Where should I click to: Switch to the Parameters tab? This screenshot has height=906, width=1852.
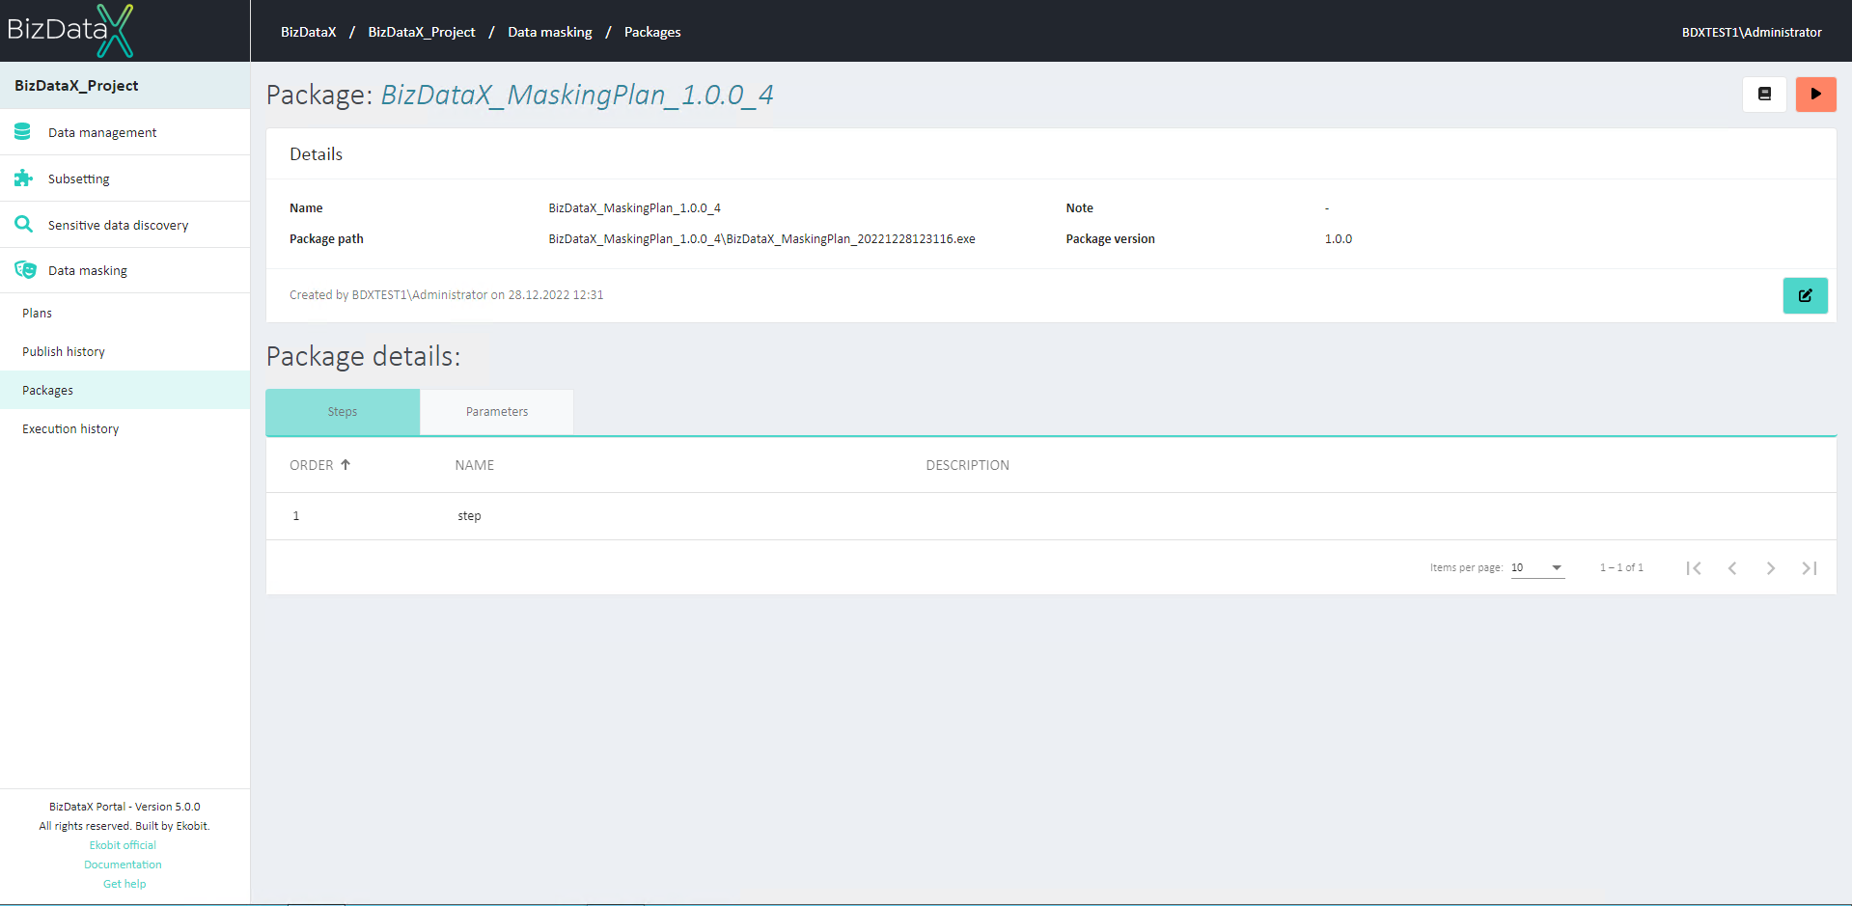point(497,412)
